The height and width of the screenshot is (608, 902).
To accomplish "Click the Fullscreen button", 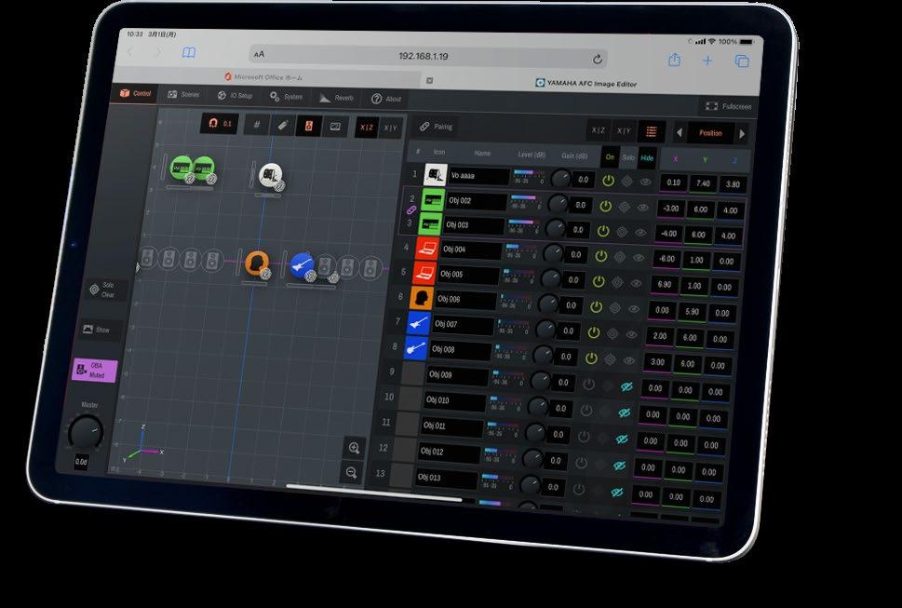I will click(x=728, y=106).
